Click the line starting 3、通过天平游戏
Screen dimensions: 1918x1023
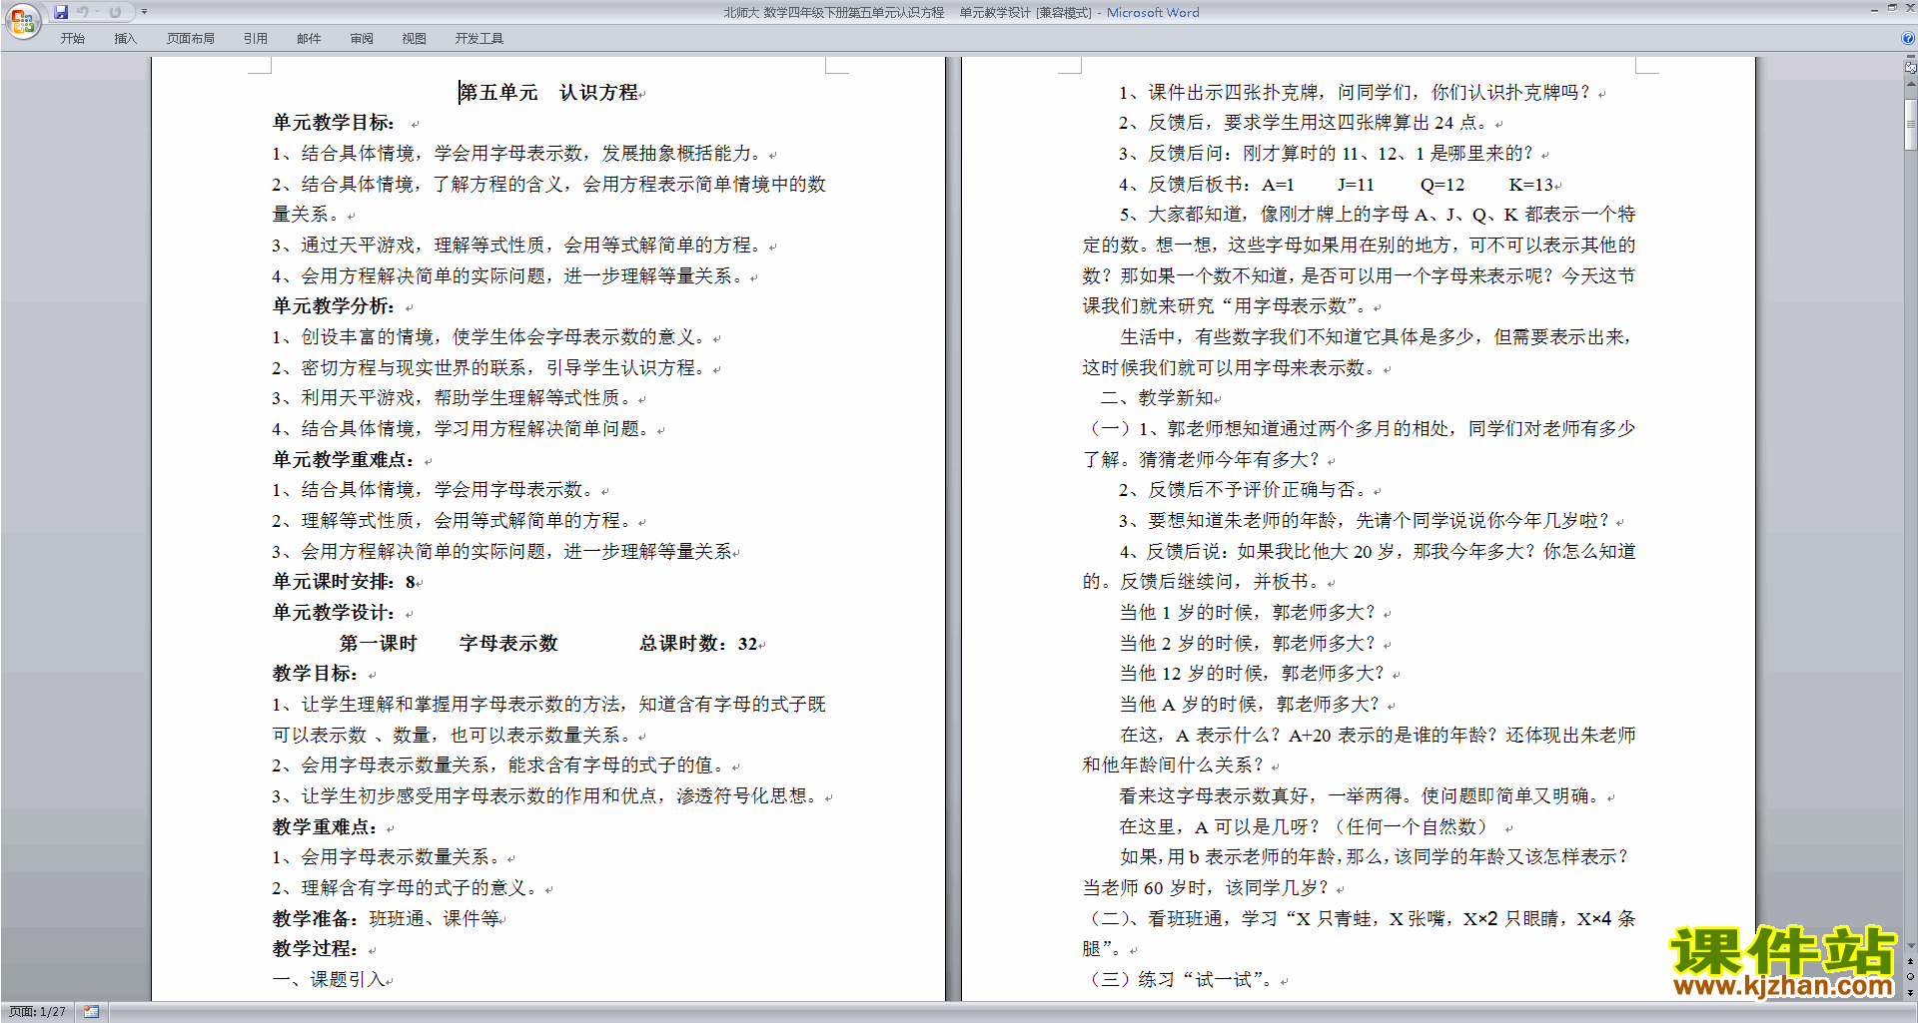[519, 246]
